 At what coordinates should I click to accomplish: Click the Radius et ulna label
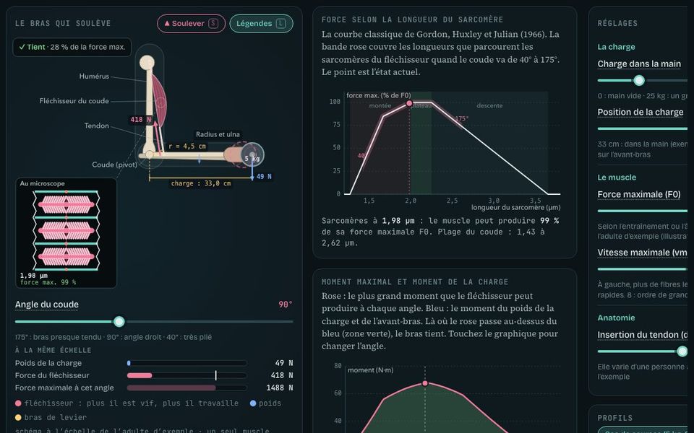click(218, 134)
